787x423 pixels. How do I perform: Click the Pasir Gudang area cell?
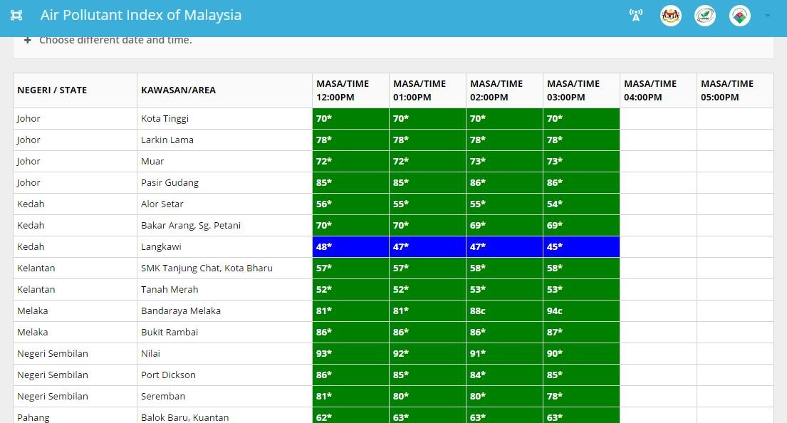coord(224,182)
